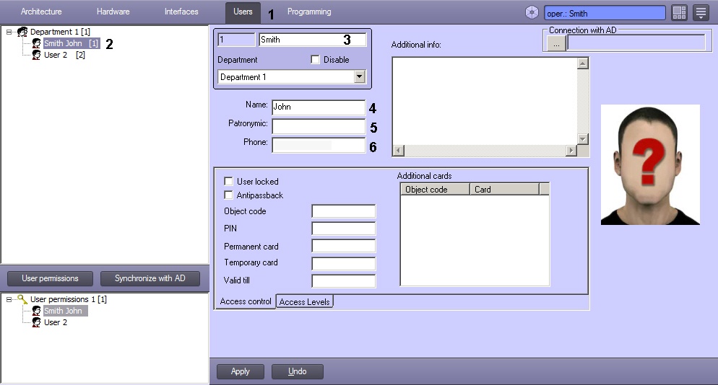This screenshot has height=385, width=718.
Task: Click the Department 1 group icon in tree
Action: (22, 32)
